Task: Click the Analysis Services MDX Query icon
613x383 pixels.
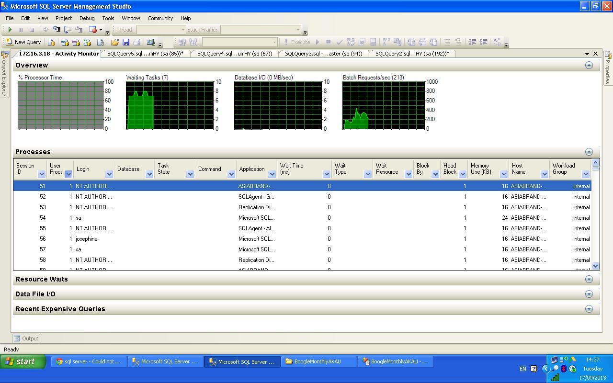Action: coord(65,42)
